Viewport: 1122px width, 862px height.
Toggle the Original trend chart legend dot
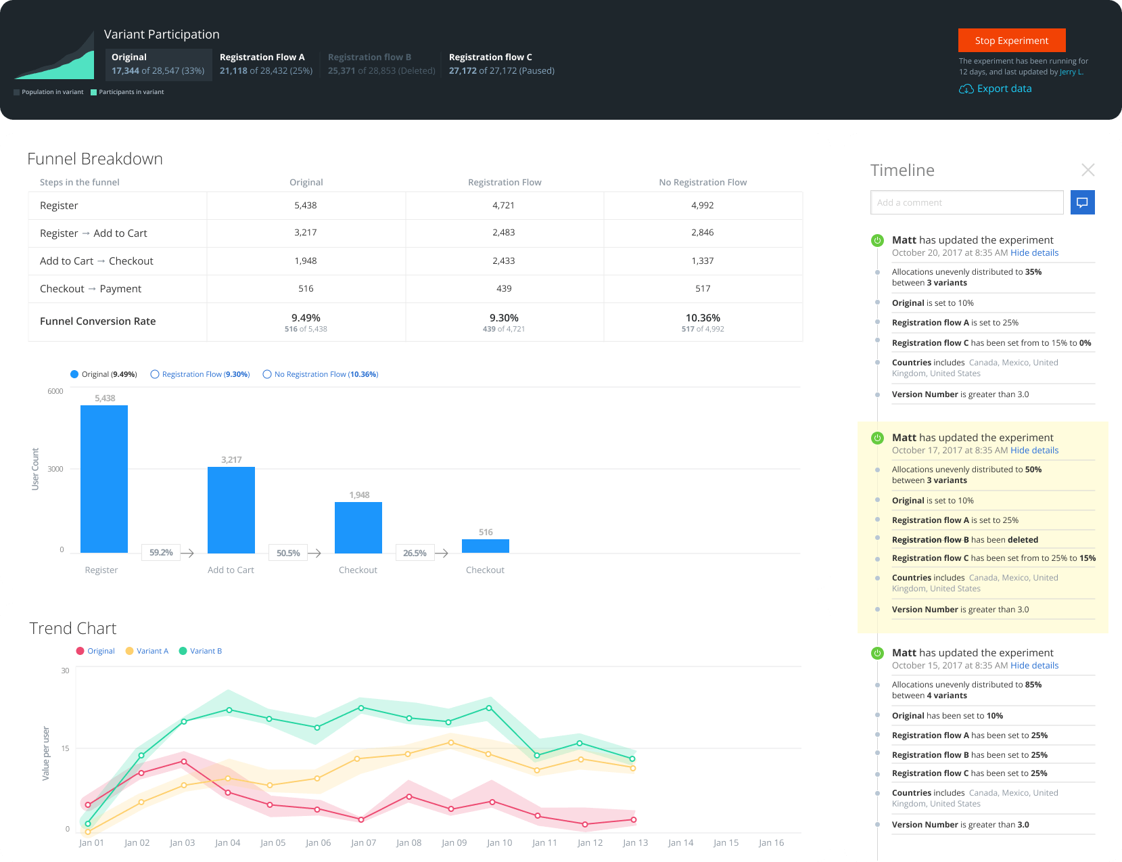tap(80, 651)
